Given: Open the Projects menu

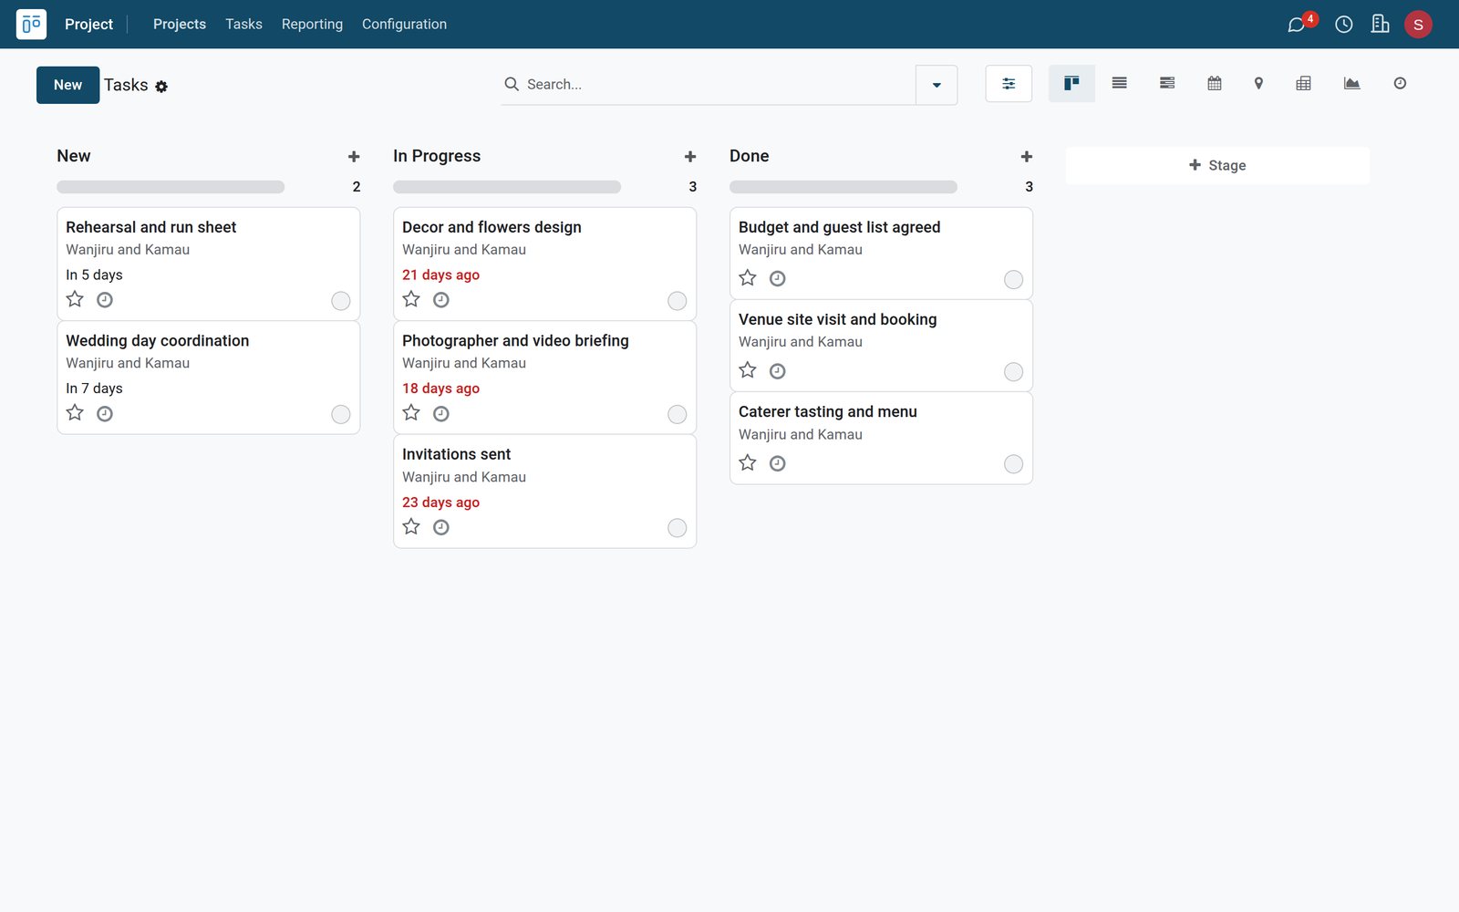Looking at the screenshot, I should 180,25.
